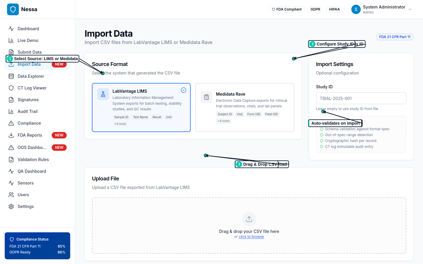
Task: Click the Sensors activity icon
Action: 11,183
